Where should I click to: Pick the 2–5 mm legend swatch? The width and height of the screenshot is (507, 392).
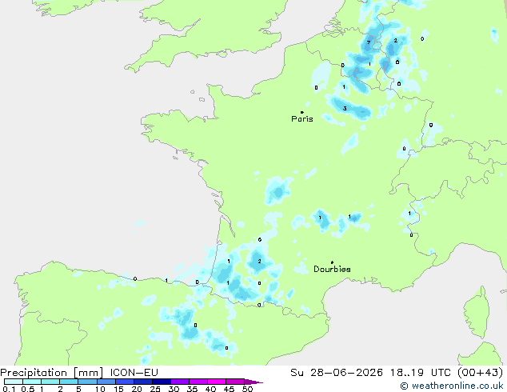pos(69,382)
